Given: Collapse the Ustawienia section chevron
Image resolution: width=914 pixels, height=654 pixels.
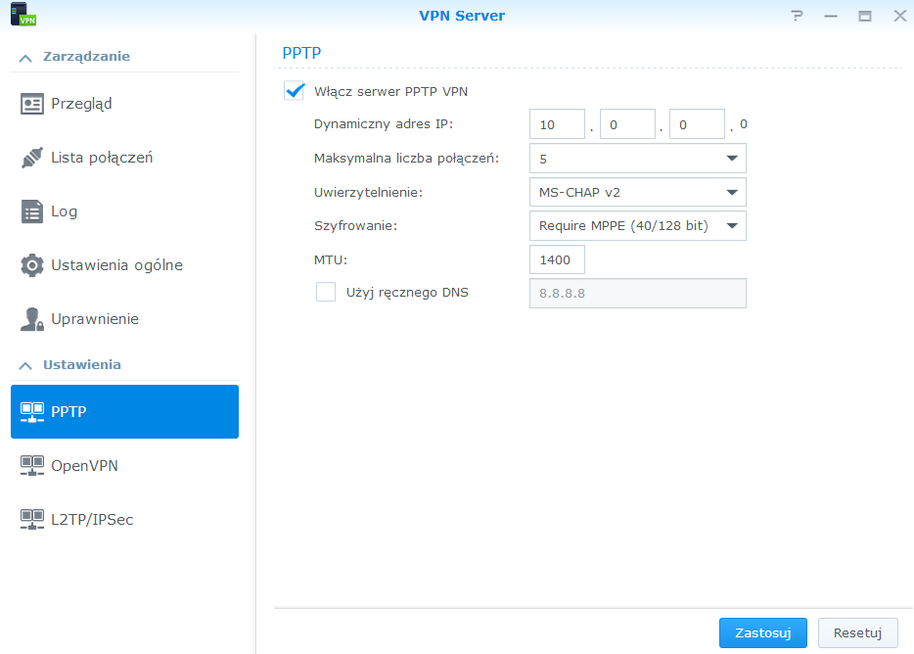Looking at the screenshot, I should 25,366.
